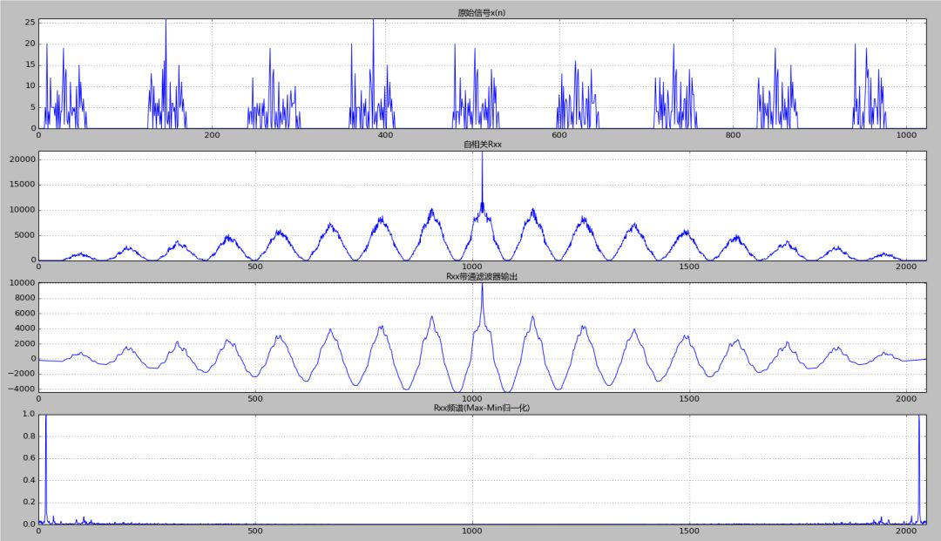Click x-axis label '2000' in the bandpass filter plot
Screen dimensions: 941x541
tap(906, 398)
